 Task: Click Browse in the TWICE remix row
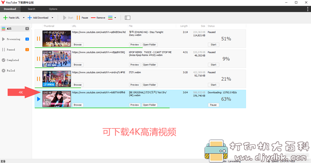point(77,64)
